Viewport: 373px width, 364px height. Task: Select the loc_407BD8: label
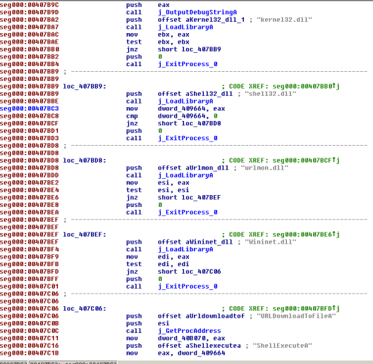[x=85, y=161]
